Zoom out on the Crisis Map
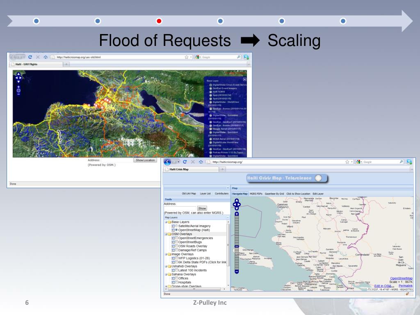The width and height of the screenshot is (420, 315). (x=237, y=272)
